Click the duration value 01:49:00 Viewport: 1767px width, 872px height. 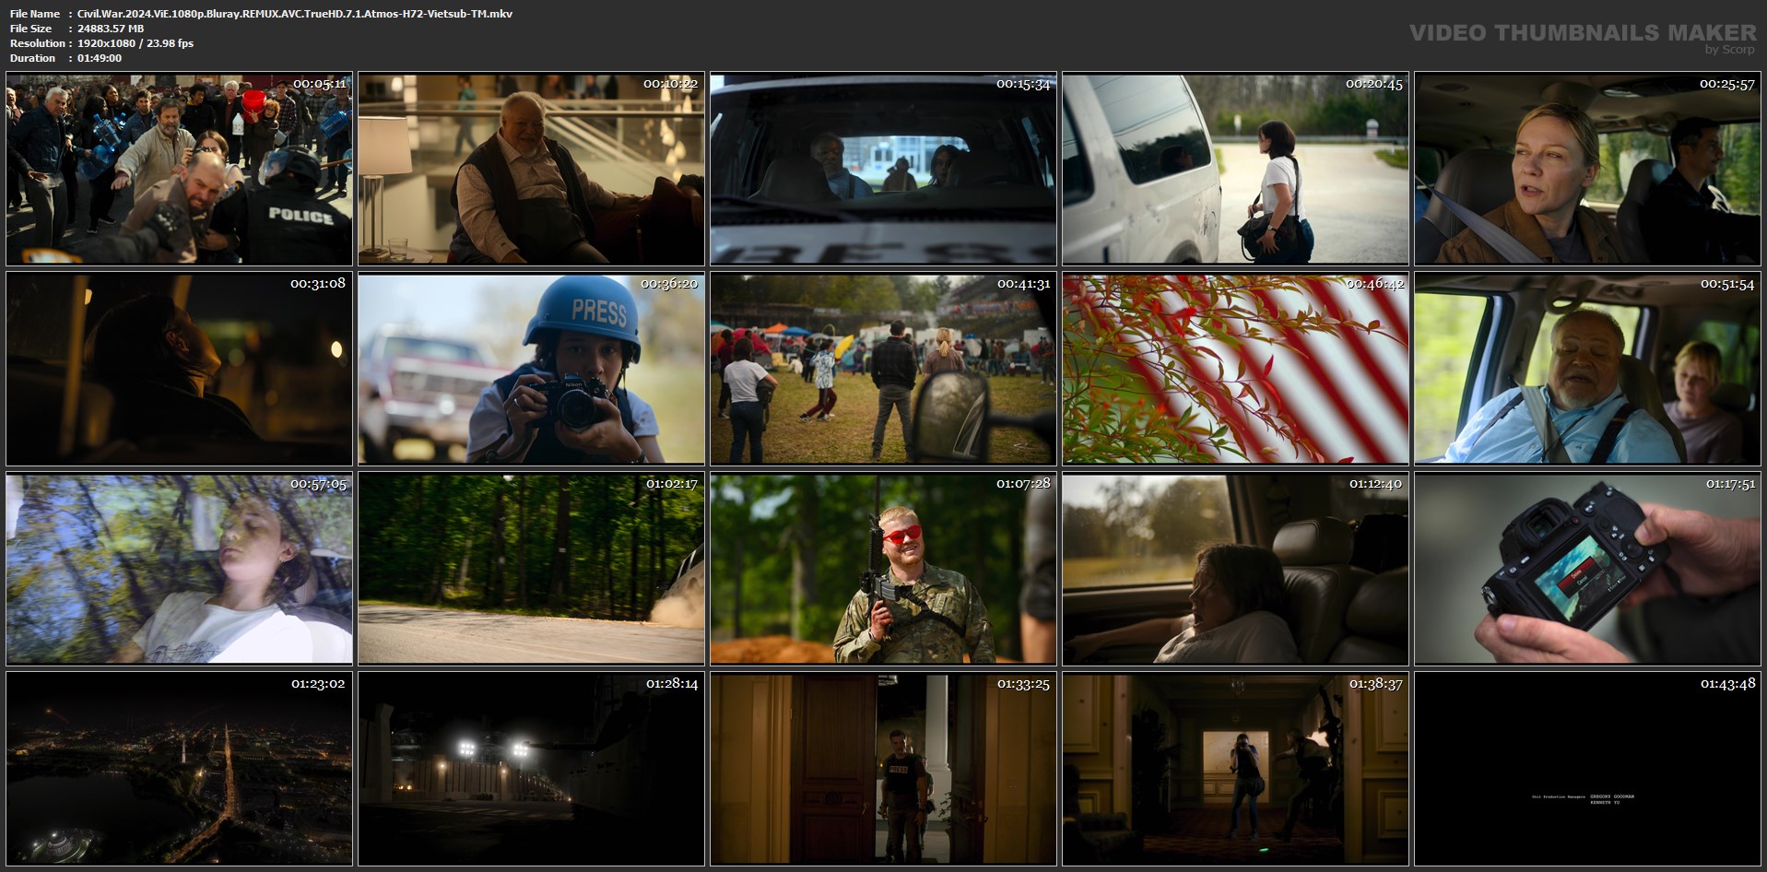pos(100,58)
